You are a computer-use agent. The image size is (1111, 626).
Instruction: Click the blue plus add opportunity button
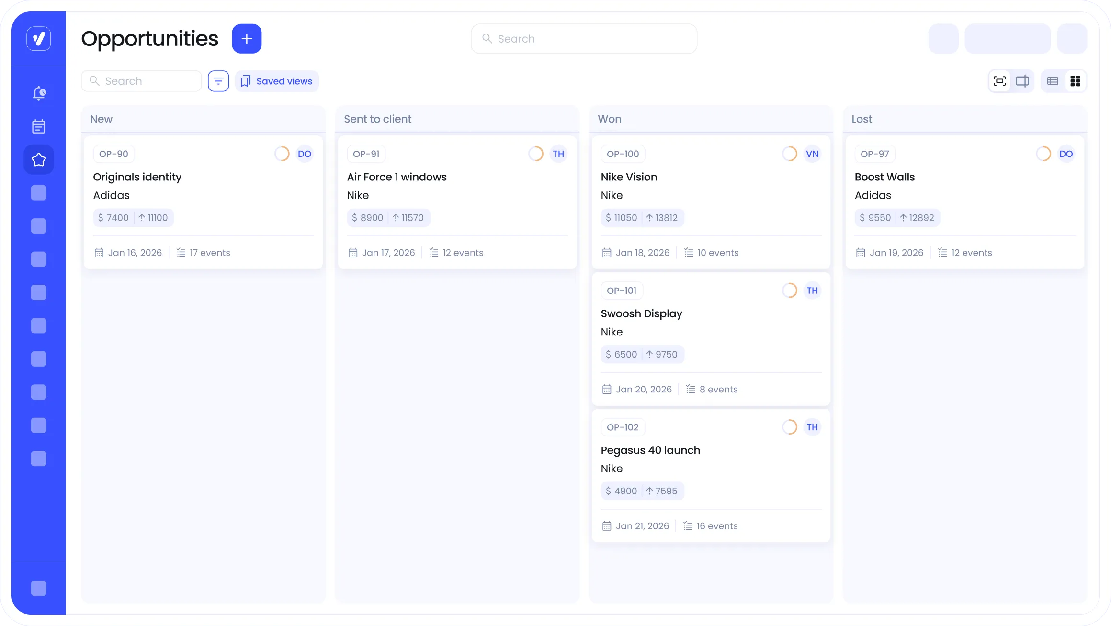point(247,39)
